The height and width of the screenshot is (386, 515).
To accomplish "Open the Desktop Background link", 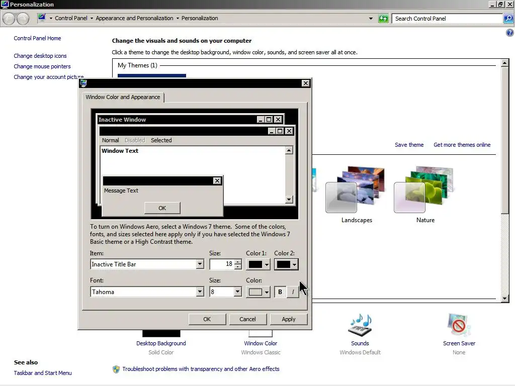I will click(x=161, y=343).
